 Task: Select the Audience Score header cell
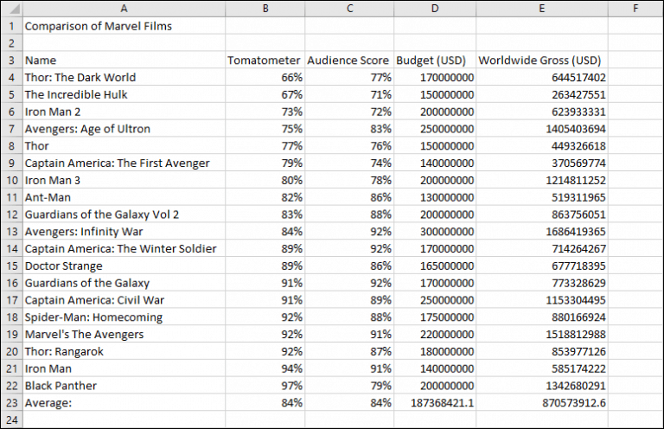pos(349,61)
